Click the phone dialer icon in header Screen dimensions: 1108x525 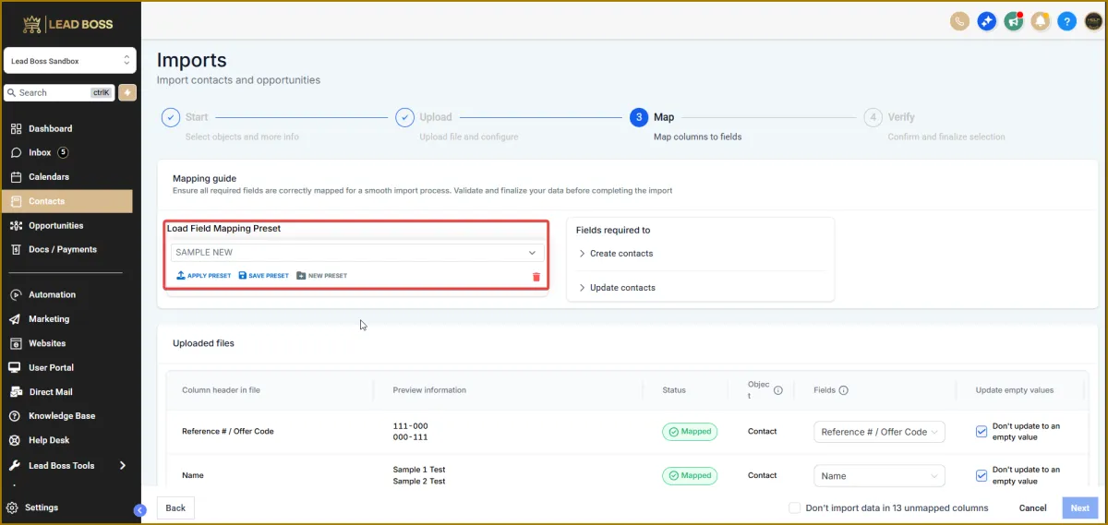959,21
